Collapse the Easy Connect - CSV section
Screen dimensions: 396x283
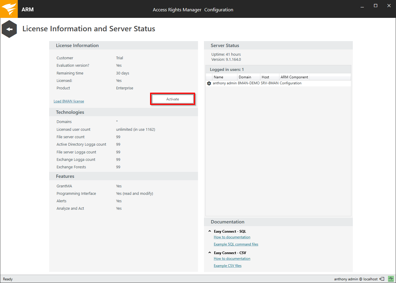[210, 253]
